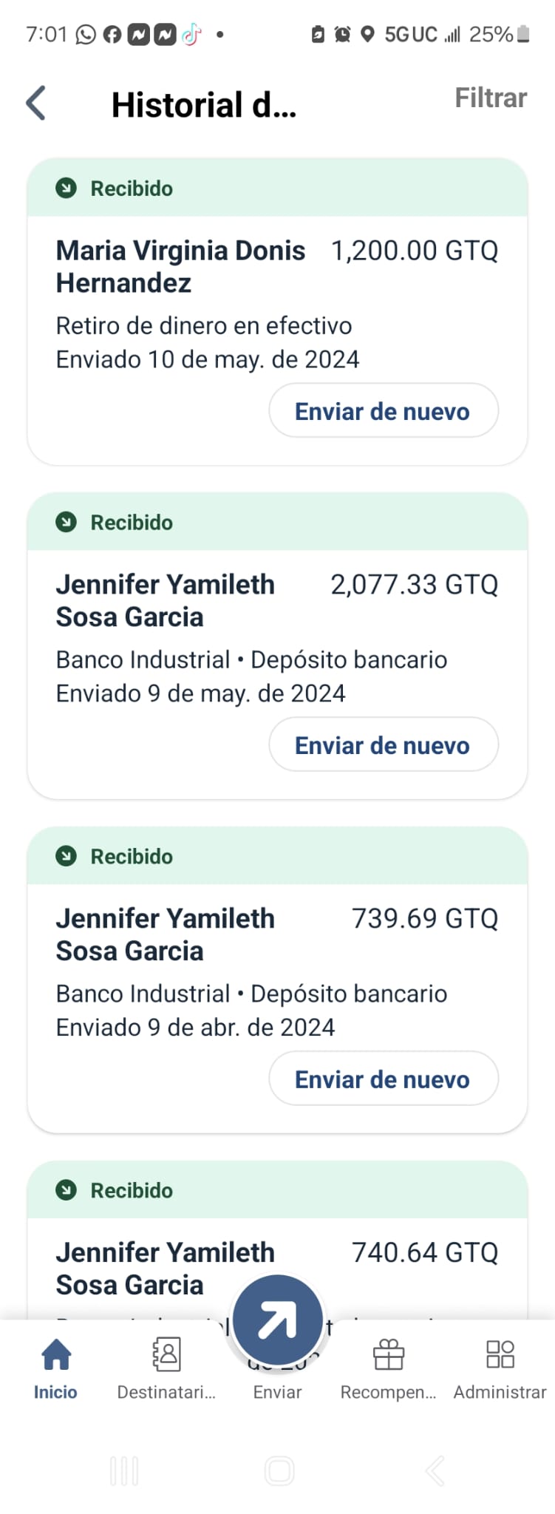This screenshot has width=555, height=1514.
Task: Select the Enviar label in bottom bar
Action: 278,1392
